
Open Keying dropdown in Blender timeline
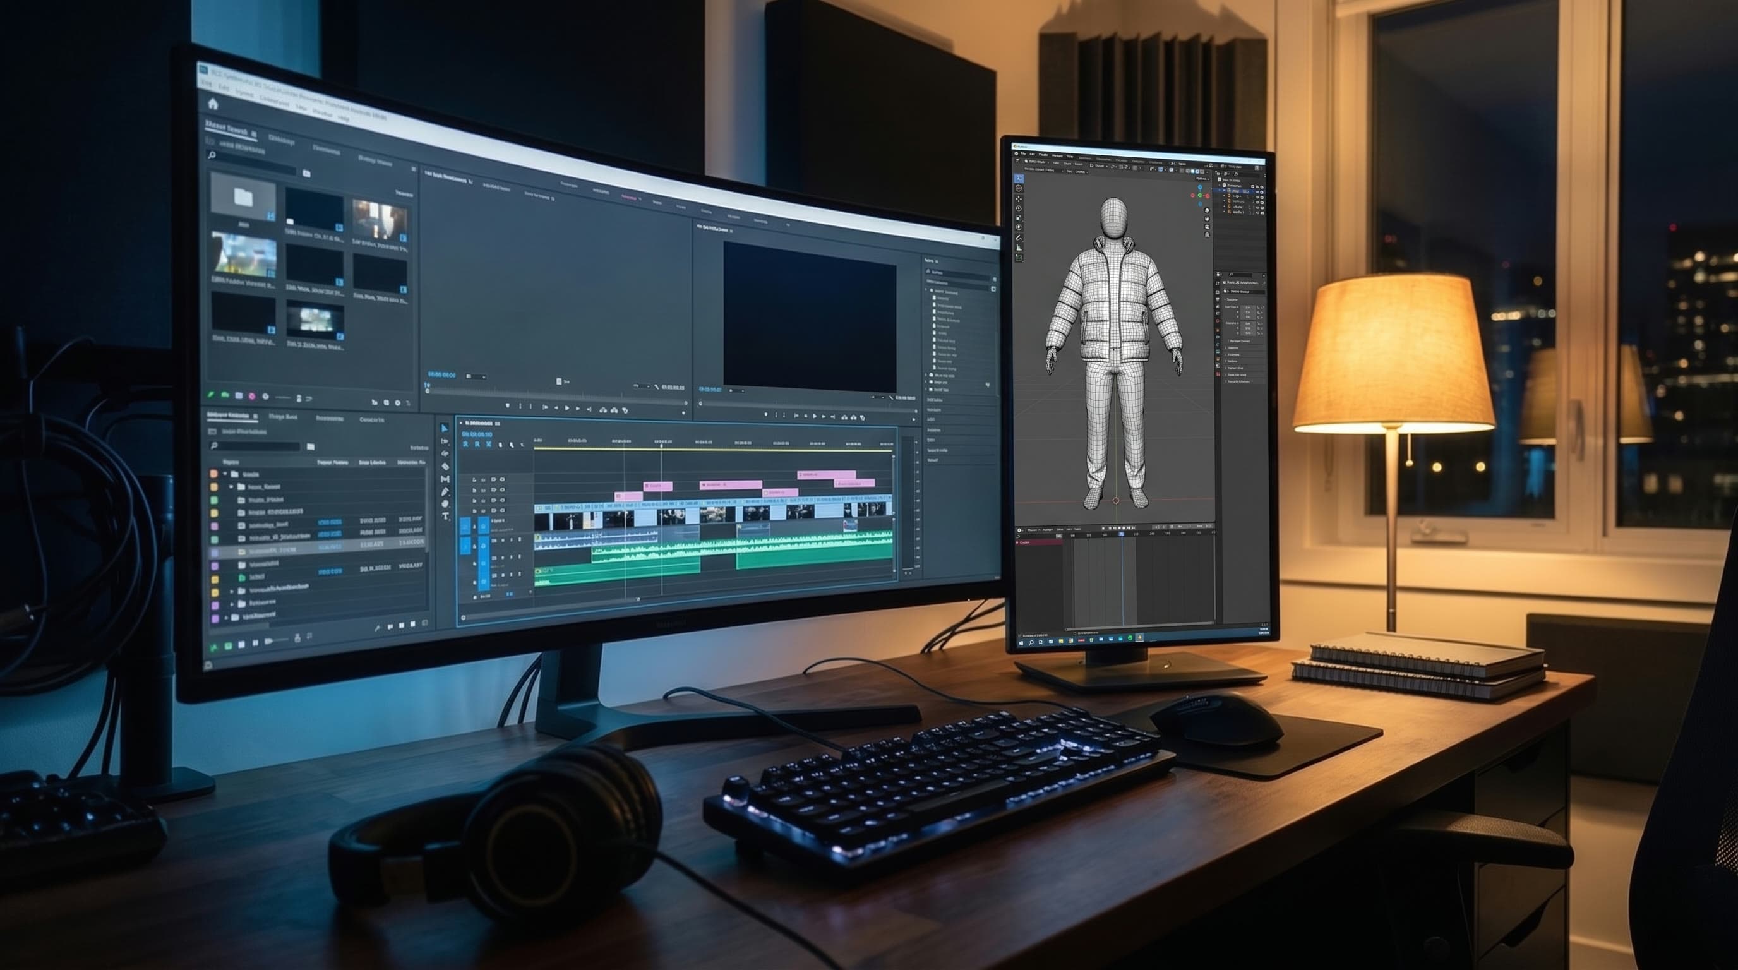1048,530
